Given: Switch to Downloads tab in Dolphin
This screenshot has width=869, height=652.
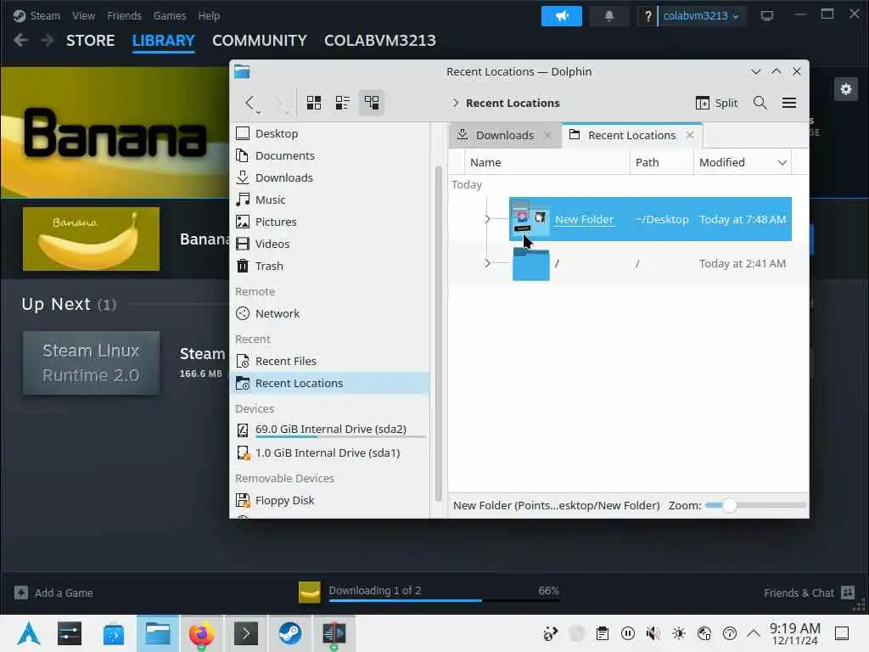Looking at the screenshot, I should pos(504,135).
